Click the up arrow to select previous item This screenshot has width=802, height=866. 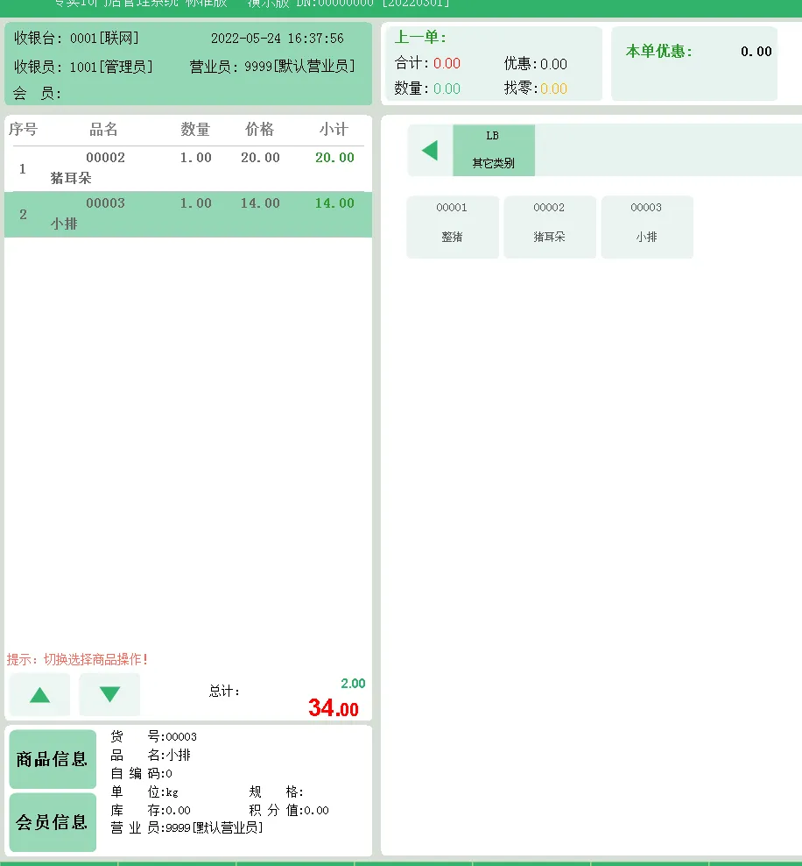pyautogui.click(x=39, y=694)
